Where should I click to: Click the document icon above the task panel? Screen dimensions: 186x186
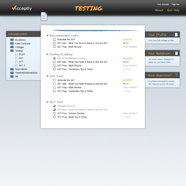[x=44, y=16]
